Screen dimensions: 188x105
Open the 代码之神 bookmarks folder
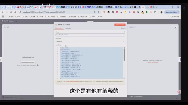click(x=83, y=17)
